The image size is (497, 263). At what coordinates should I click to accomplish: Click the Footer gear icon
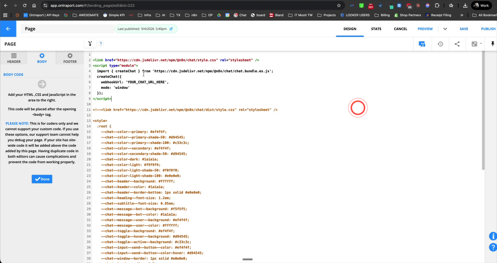(x=69, y=55)
